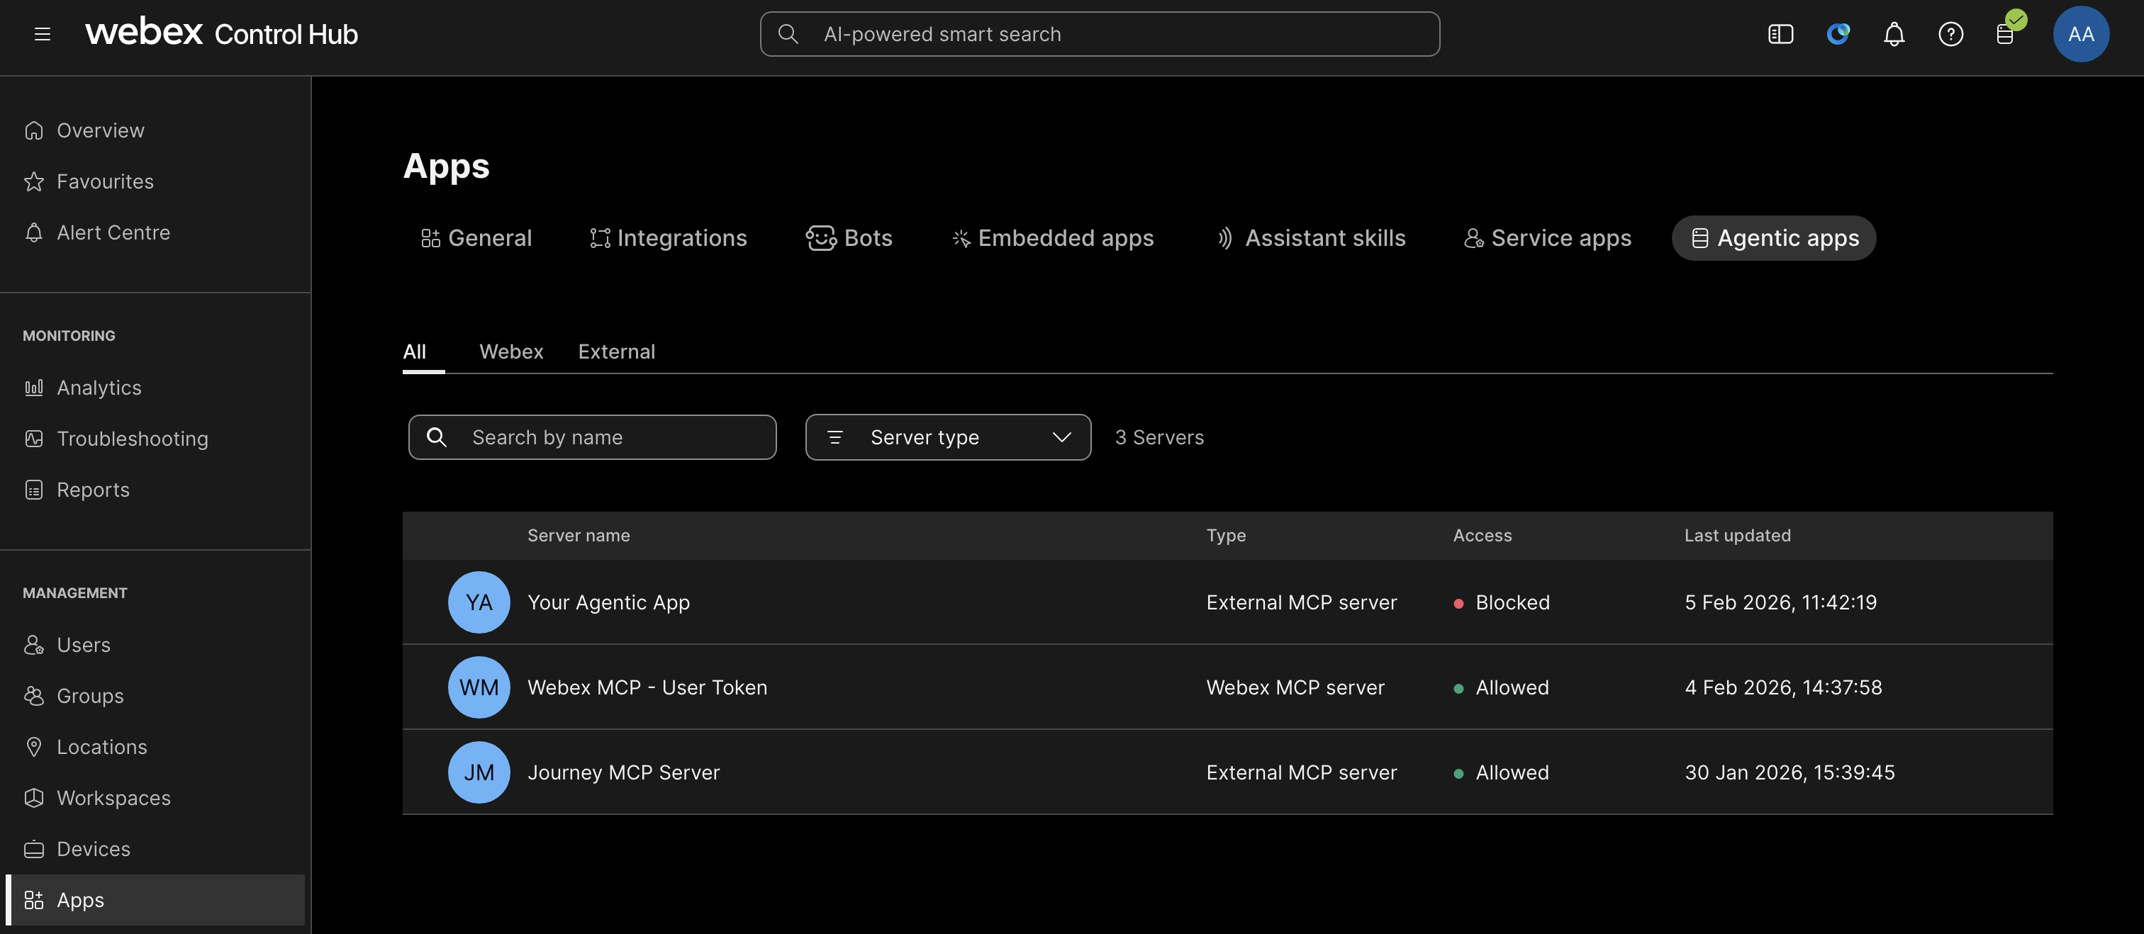Open the AA account avatar menu
Image resolution: width=2144 pixels, height=934 pixels.
pyautogui.click(x=2081, y=34)
